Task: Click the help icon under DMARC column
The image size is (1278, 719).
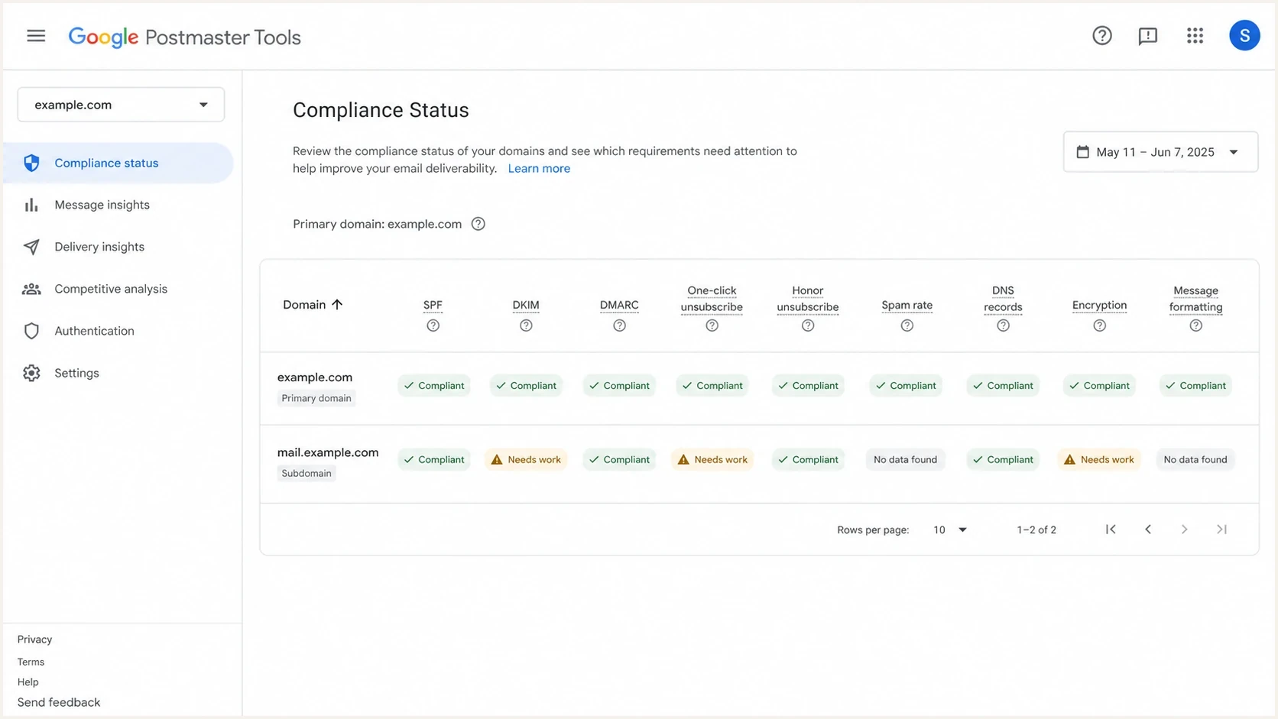Action: click(619, 325)
